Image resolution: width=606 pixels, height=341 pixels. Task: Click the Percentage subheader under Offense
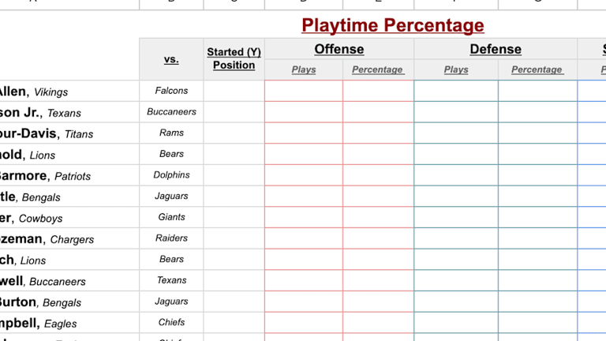pos(378,69)
